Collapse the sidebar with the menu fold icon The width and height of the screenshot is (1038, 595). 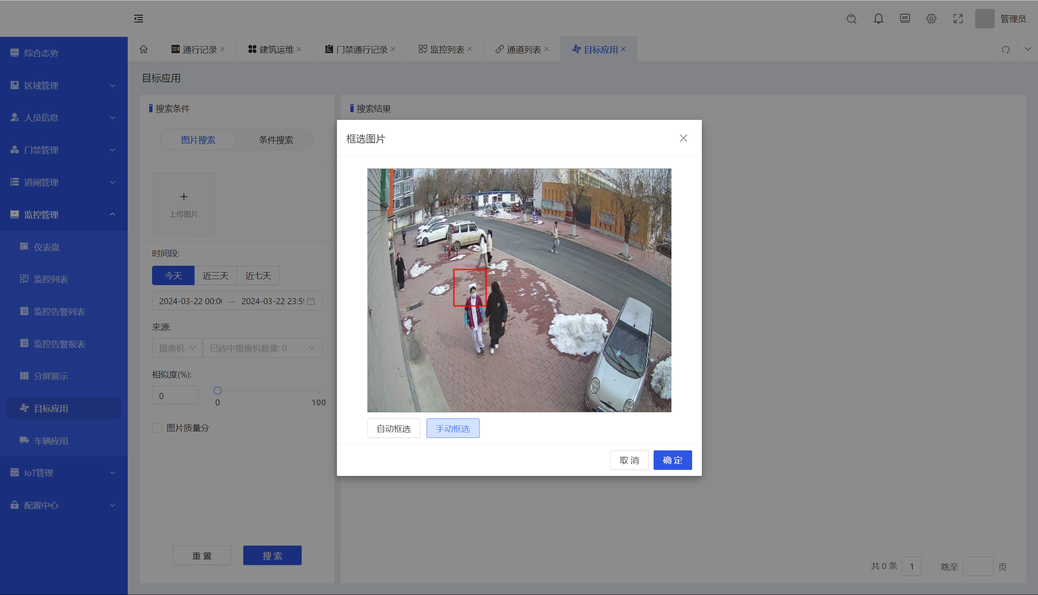pos(139,18)
